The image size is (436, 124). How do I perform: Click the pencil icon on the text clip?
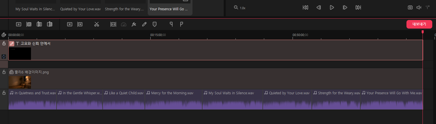12,43
